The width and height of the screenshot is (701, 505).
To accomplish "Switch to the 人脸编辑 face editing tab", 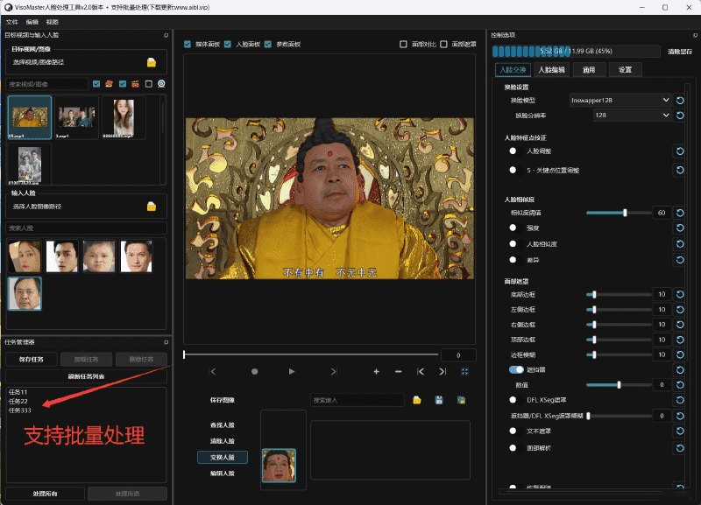I will click(x=551, y=70).
